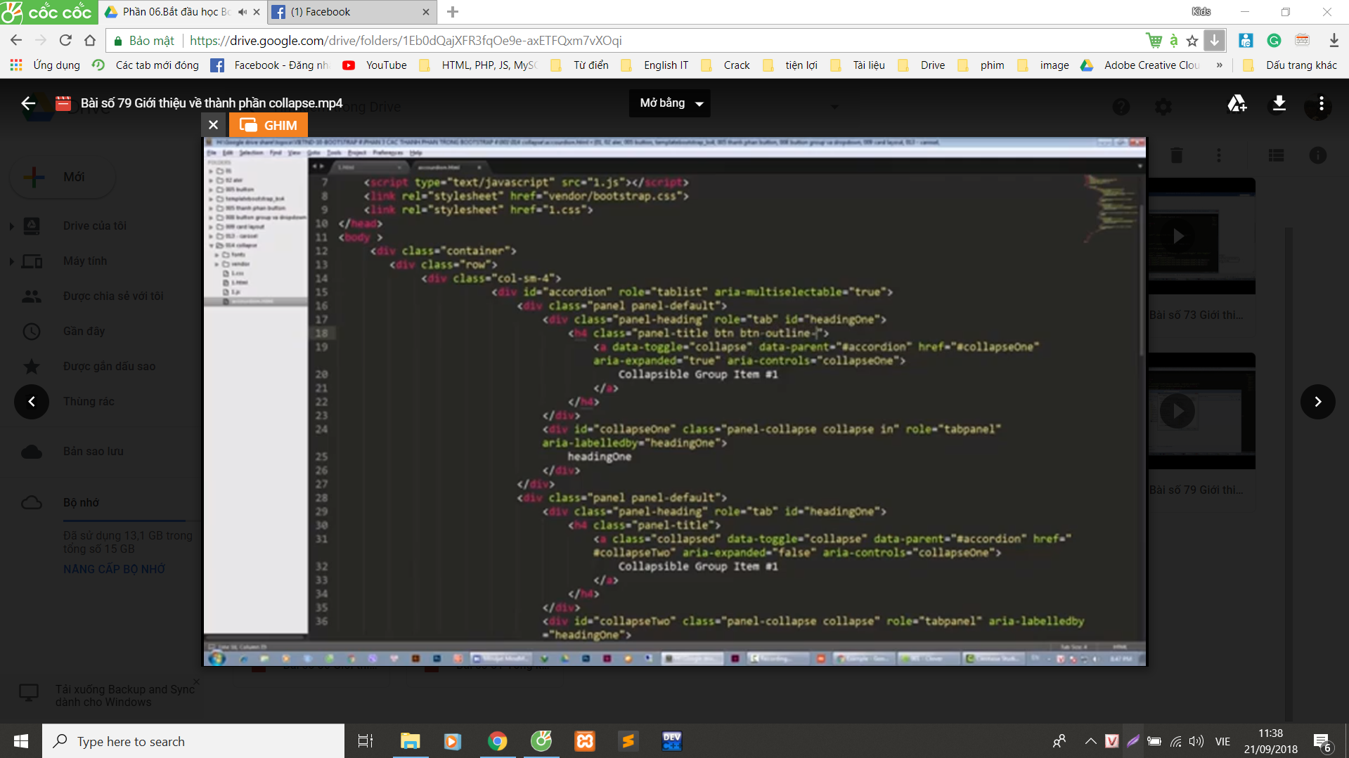
Task: Open Dev-C++ from the taskbar
Action: [x=672, y=741]
